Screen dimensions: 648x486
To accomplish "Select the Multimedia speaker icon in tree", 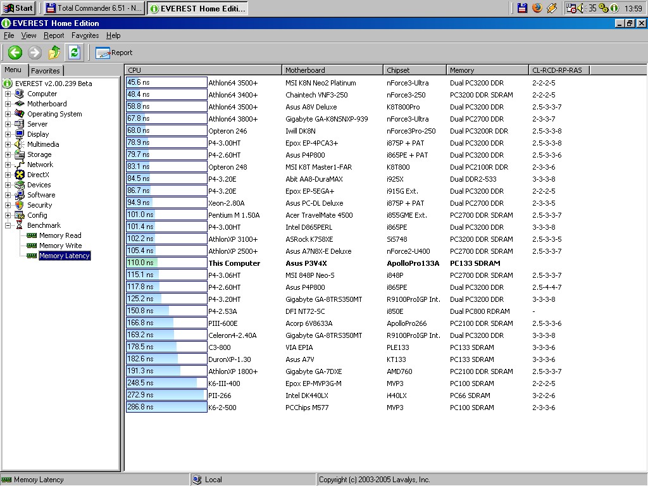I will (x=19, y=144).
